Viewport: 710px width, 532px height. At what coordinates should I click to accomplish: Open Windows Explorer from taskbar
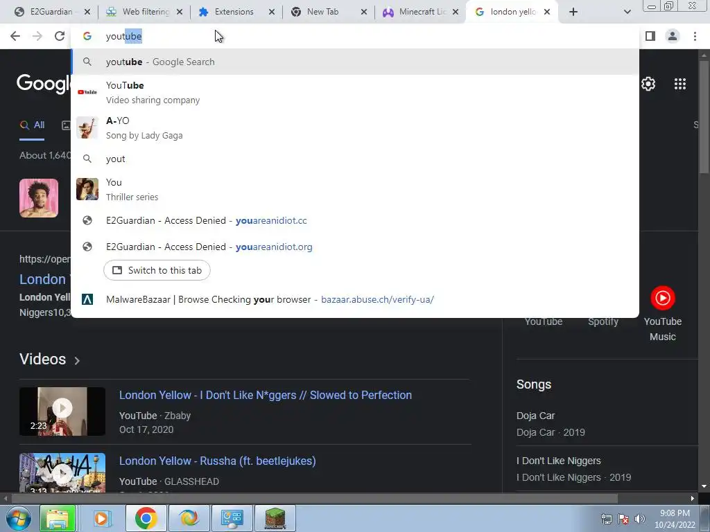(x=58, y=518)
